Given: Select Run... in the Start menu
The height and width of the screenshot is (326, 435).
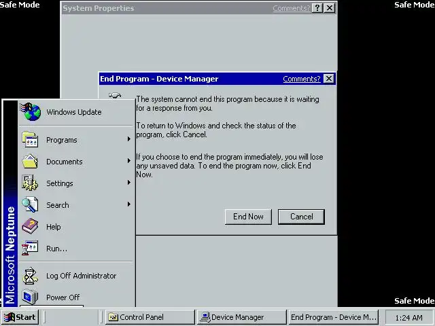Looking at the screenshot, I should (76, 249).
